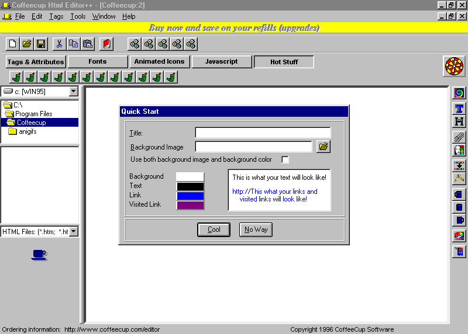Click the mug without handle icon
The width and height of the screenshot is (468, 334).
click(459, 207)
